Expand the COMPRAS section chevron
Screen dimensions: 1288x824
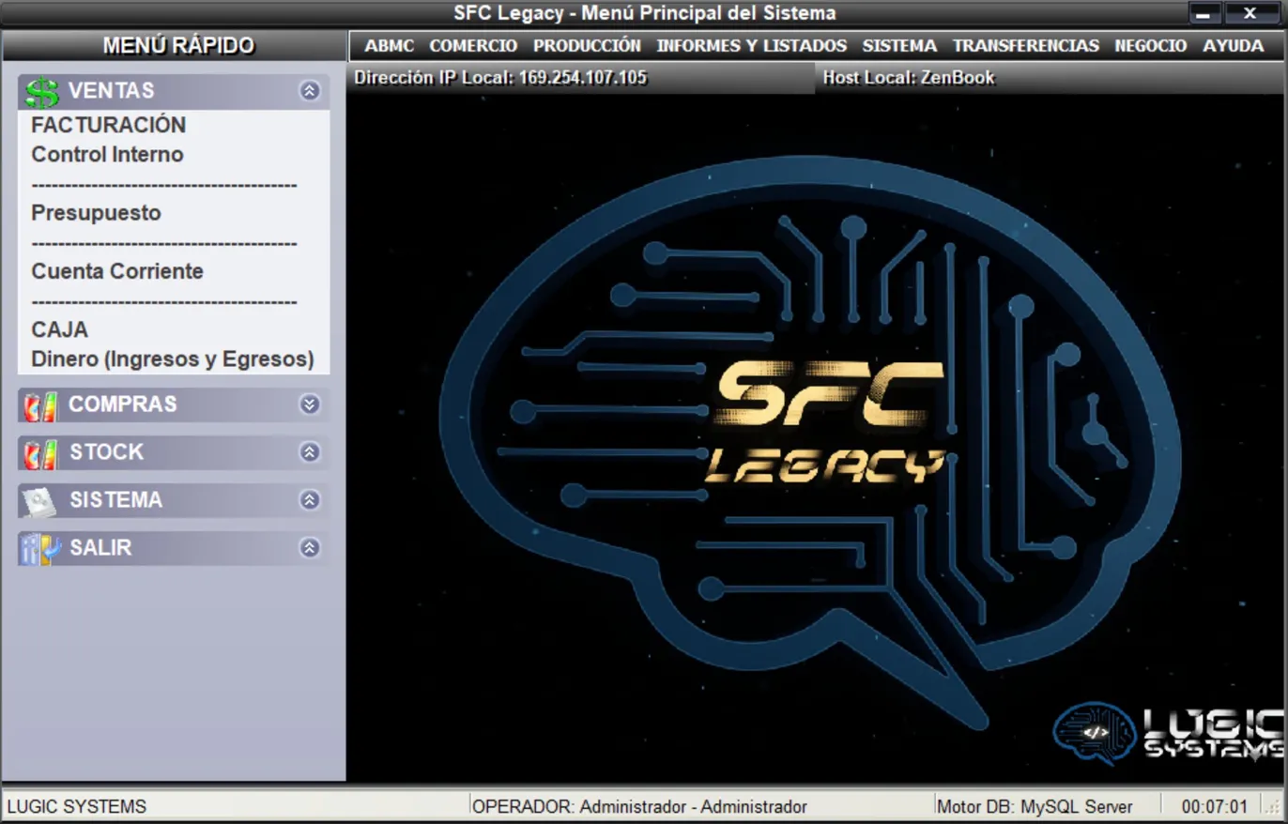(x=310, y=404)
